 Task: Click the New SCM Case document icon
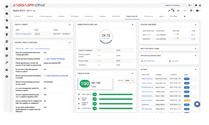point(142,61)
